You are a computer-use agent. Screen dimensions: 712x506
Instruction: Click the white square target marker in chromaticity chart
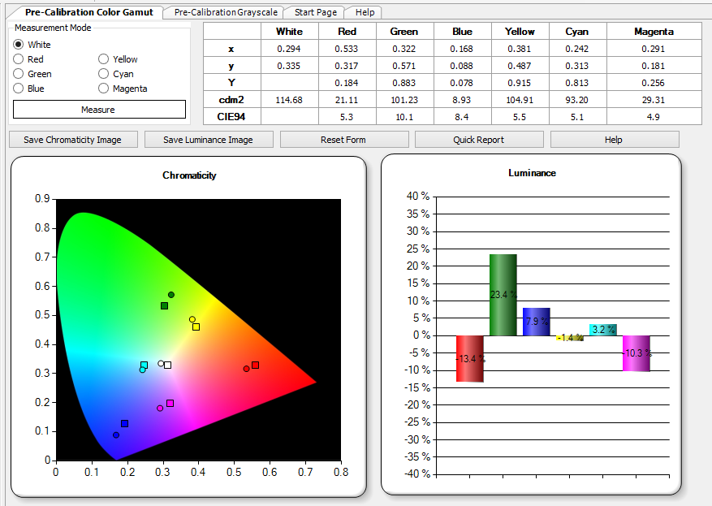click(x=167, y=365)
